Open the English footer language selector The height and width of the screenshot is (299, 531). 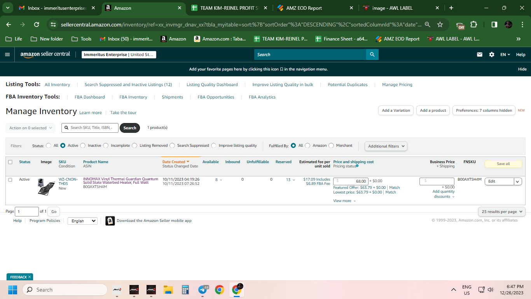[x=82, y=221]
